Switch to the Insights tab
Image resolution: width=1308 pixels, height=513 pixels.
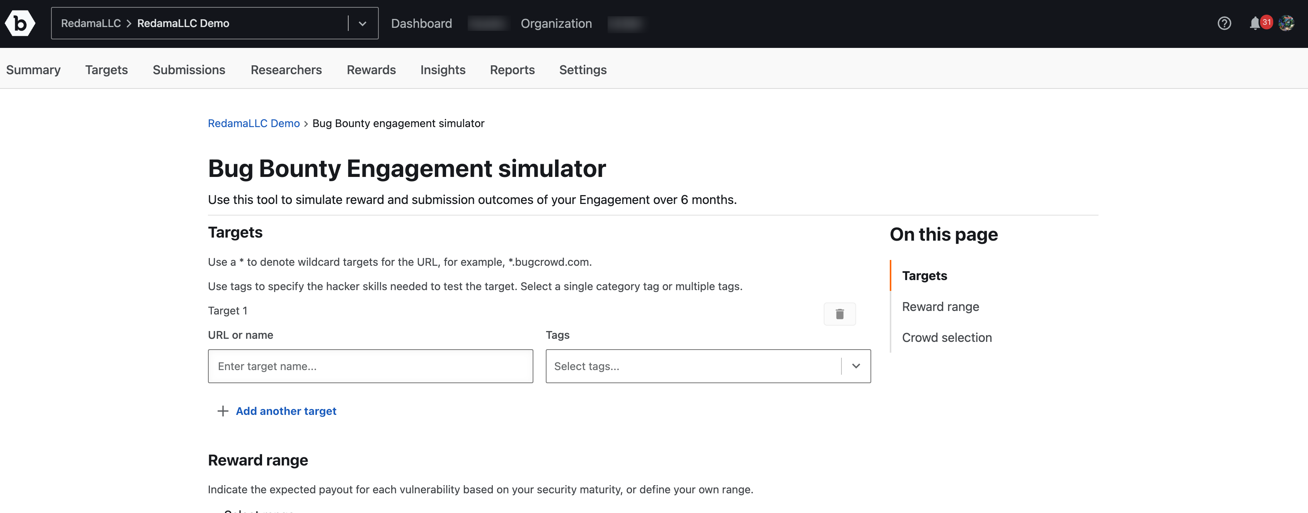coord(443,70)
